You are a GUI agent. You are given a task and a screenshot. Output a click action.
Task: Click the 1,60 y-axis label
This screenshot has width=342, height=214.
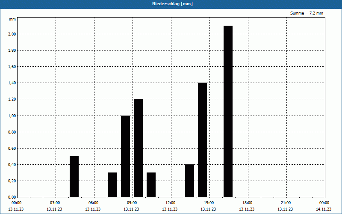point(12,67)
